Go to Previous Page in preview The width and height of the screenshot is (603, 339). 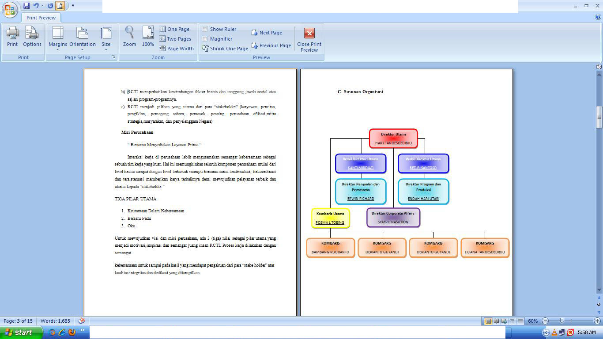[x=271, y=45]
